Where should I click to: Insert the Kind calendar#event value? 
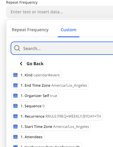pos(36,75)
